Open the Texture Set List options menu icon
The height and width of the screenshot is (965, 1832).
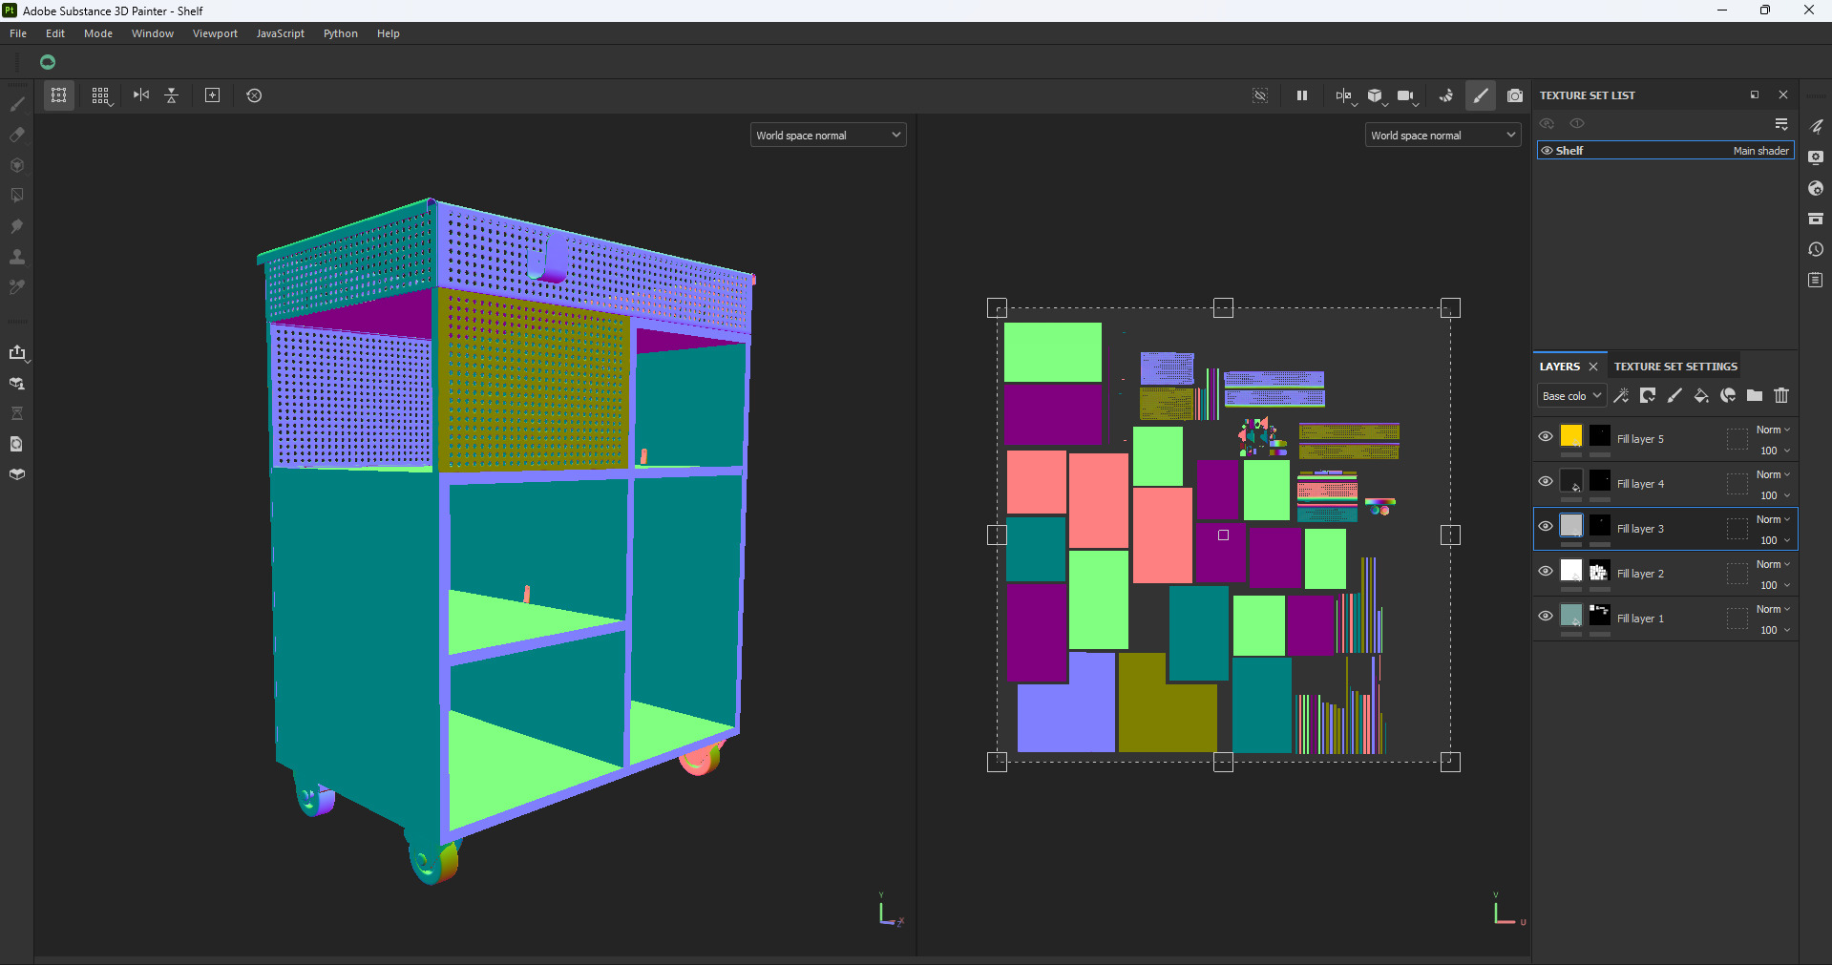pyautogui.click(x=1781, y=124)
